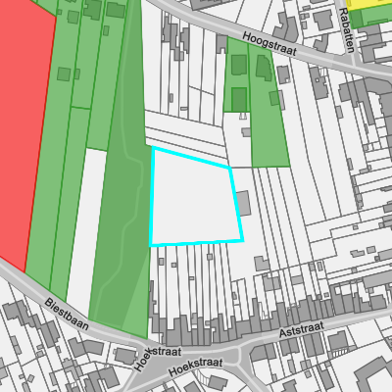This screenshot has width=392, height=392.
Task: Click the horizontal Hoekstraat label at the junction
Action: 196,367
